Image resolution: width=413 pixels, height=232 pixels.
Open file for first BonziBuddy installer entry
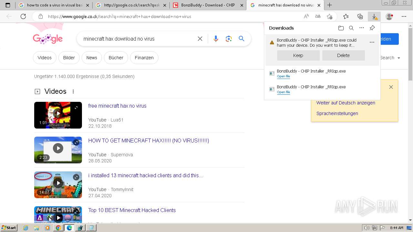pos(283,76)
